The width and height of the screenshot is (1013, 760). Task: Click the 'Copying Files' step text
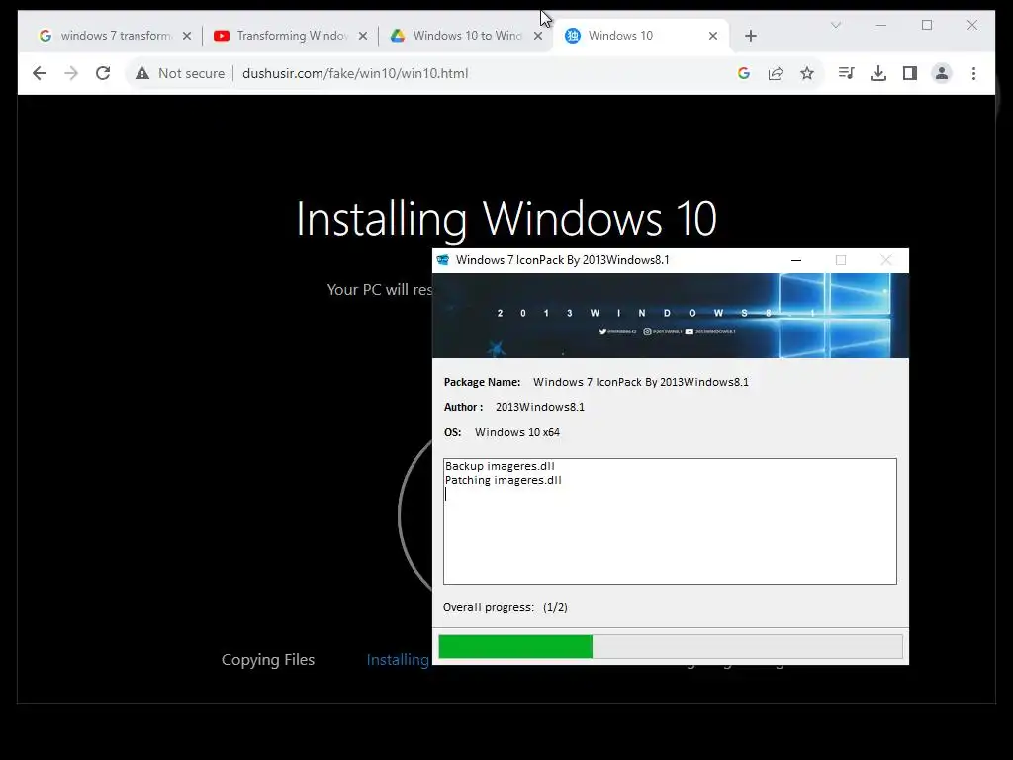tap(268, 660)
